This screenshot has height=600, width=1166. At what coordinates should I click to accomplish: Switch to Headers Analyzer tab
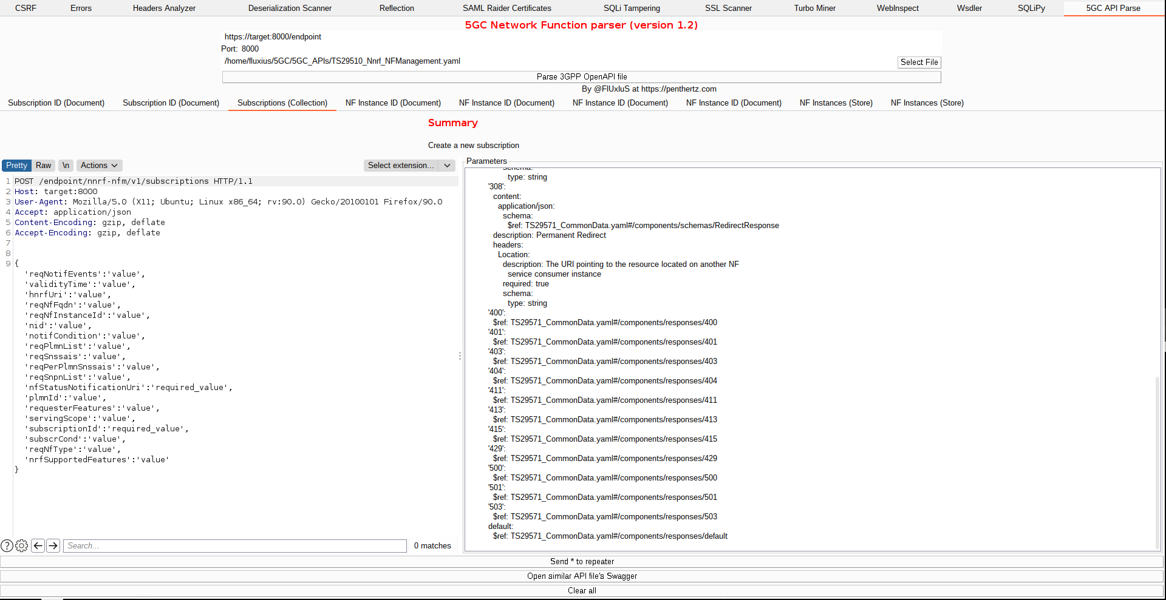point(164,8)
